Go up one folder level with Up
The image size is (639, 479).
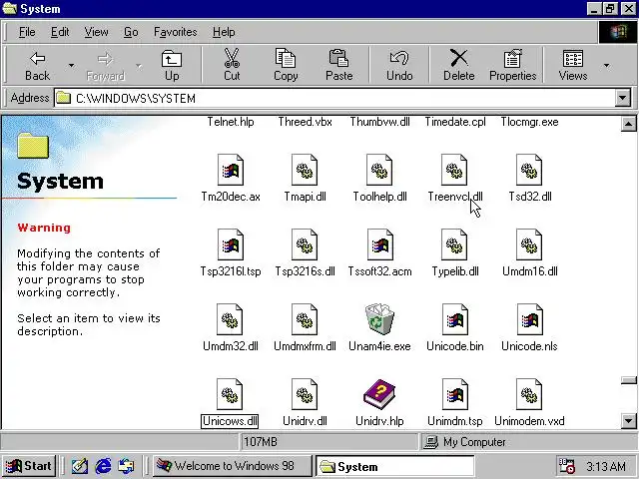pos(172,65)
